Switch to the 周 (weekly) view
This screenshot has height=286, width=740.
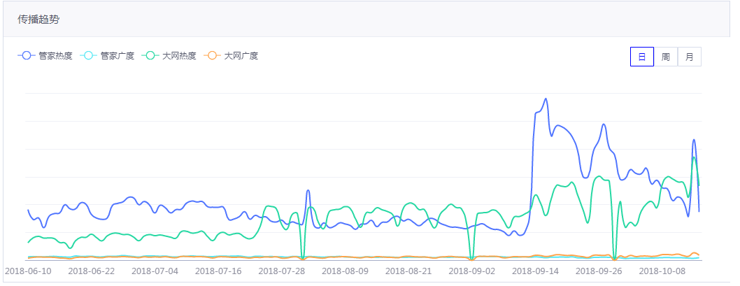(665, 57)
